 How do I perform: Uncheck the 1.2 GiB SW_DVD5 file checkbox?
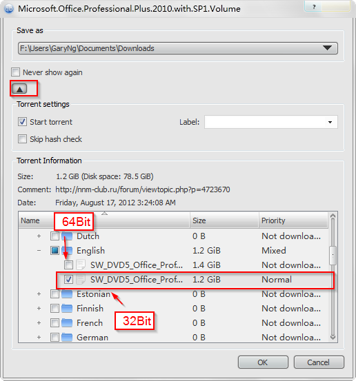68,280
